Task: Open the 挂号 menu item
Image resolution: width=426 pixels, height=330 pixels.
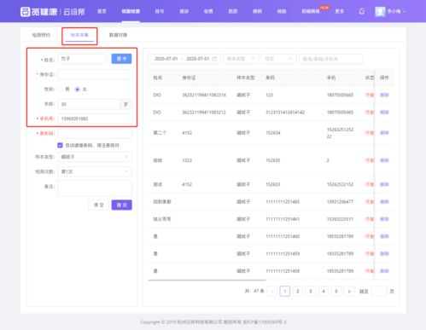Action: (x=160, y=11)
